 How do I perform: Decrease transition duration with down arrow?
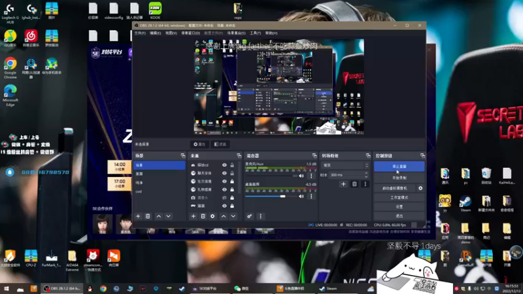coord(366,176)
